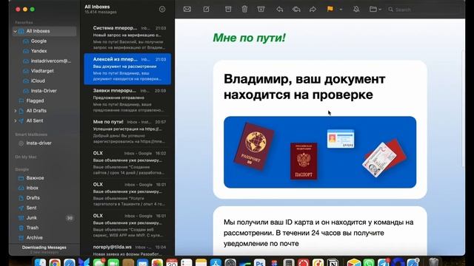Image resolution: width=474 pixels, height=266 pixels.
Task: Click the Downloading Messages status text
Action: [44, 248]
